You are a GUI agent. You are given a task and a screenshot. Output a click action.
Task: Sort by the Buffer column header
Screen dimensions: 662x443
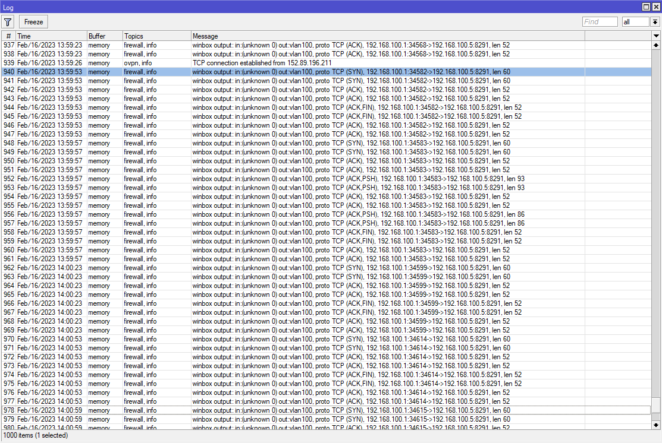tap(105, 36)
